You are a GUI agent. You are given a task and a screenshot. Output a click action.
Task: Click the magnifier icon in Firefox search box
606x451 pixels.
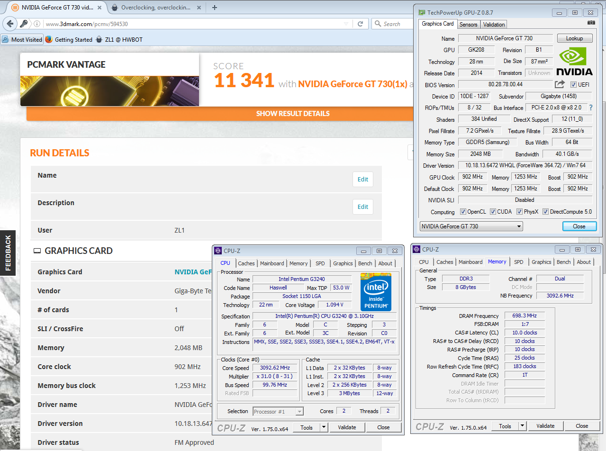[x=378, y=24]
